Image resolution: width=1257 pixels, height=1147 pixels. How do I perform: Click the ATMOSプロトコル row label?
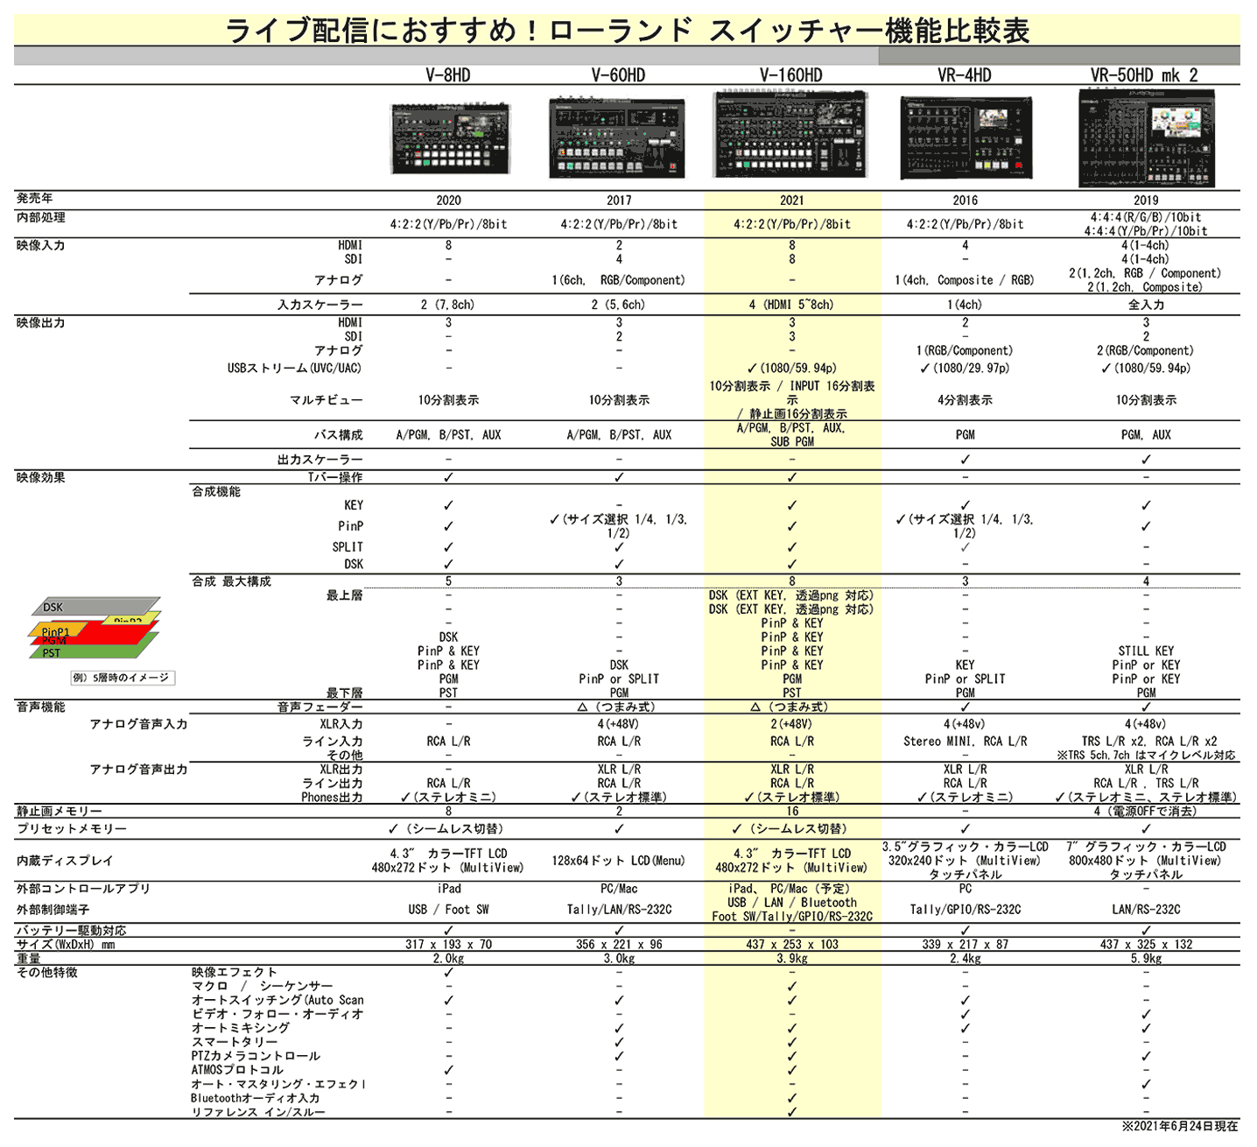[x=237, y=1070]
